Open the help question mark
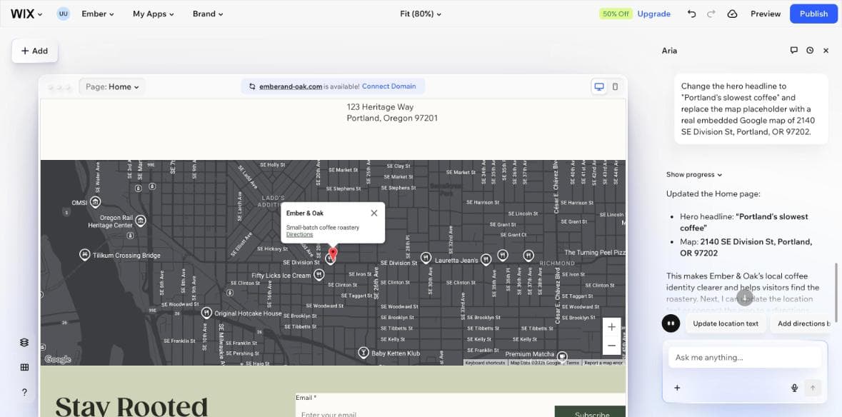Screen dimensions: 842x417 point(24,392)
